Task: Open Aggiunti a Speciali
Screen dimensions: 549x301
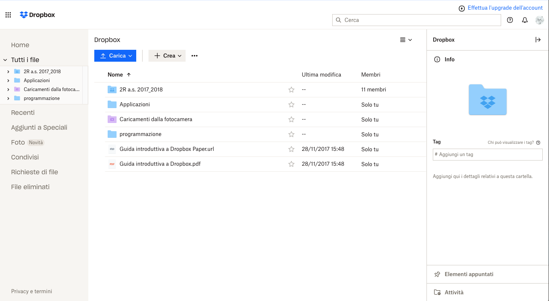Action: [39, 127]
